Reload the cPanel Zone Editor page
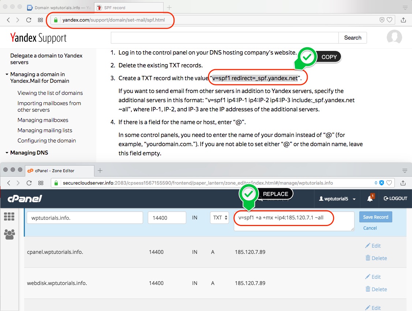The width and height of the screenshot is (412, 311). tap(29, 183)
